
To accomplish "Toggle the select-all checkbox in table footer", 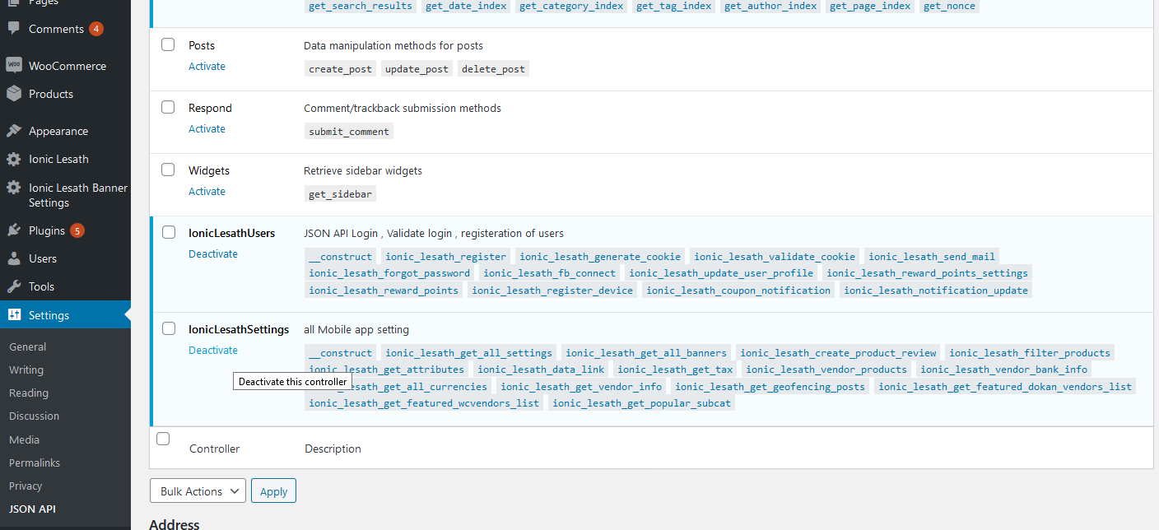I will (x=163, y=439).
